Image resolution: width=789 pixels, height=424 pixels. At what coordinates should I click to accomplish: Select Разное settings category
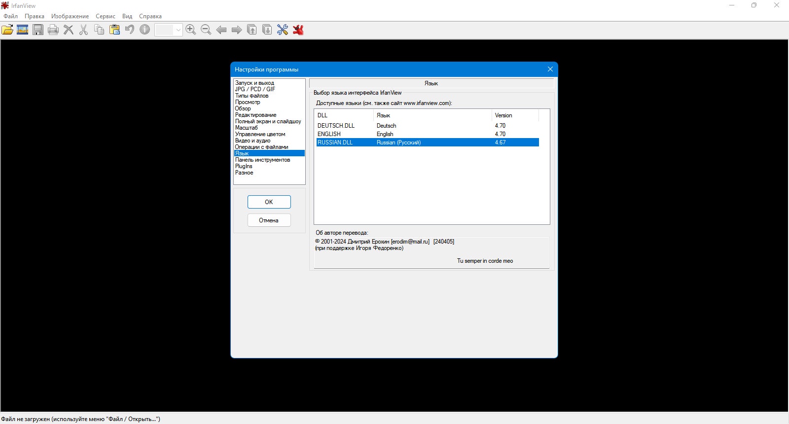269,173
